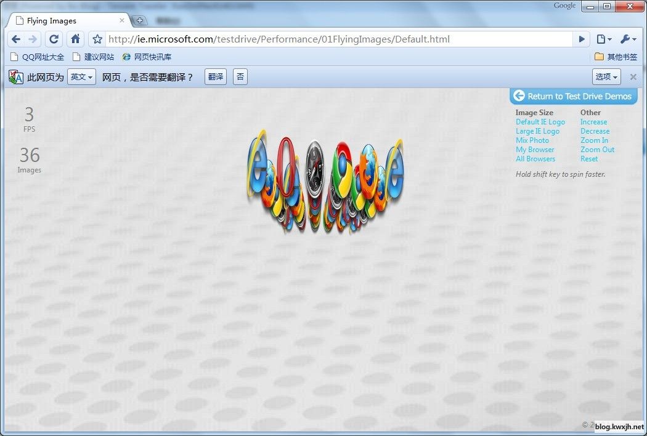Viewport: 647px width, 436px height.
Task: Click the Increase link
Action: coord(593,122)
